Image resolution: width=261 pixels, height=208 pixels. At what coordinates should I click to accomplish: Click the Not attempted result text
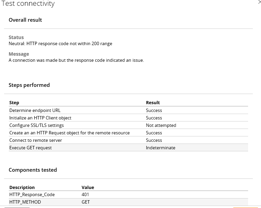(161, 125)
